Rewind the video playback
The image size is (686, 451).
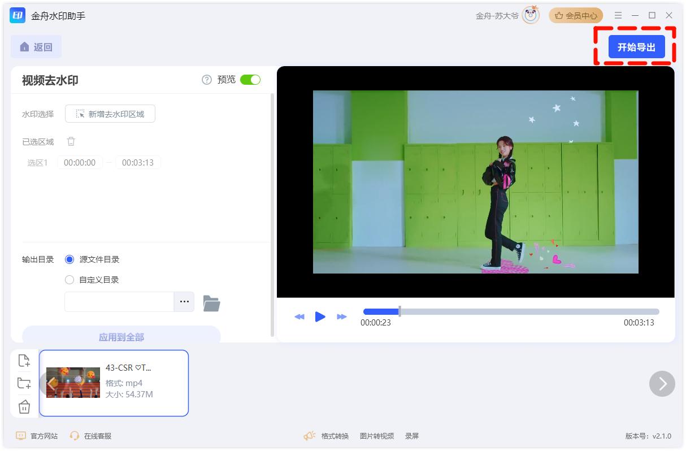[x=299, y=316]
